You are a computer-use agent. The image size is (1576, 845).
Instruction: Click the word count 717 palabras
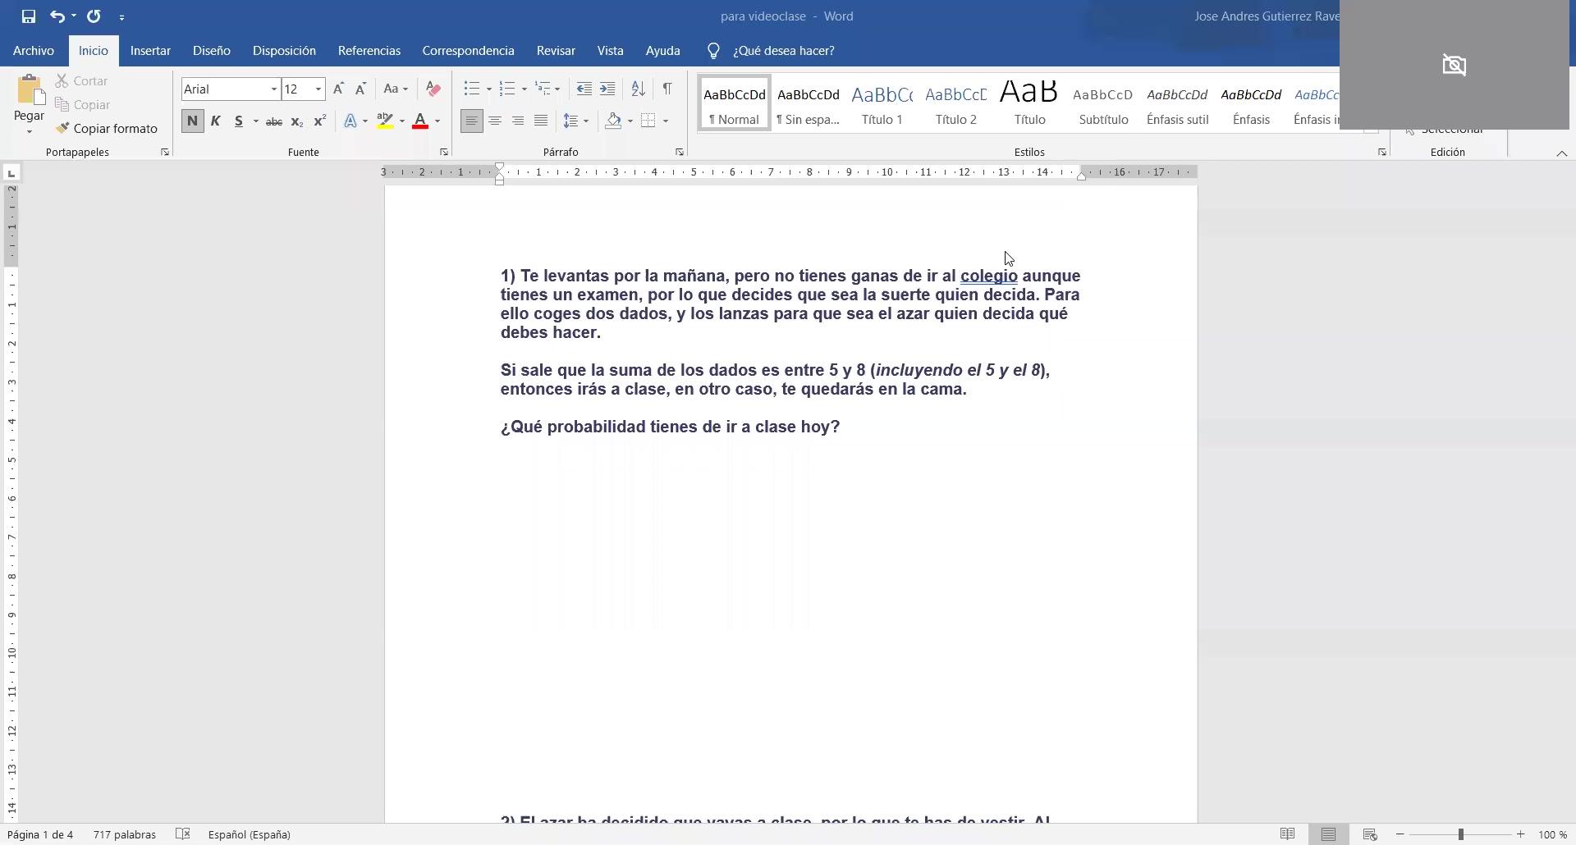point(125,834)
